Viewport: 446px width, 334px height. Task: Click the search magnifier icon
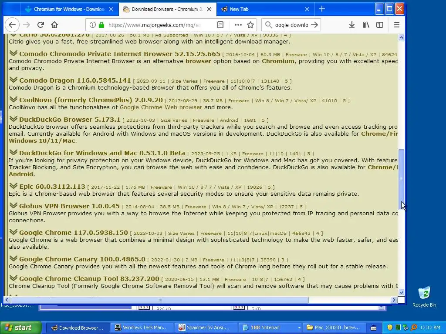(x=268, y=25)
